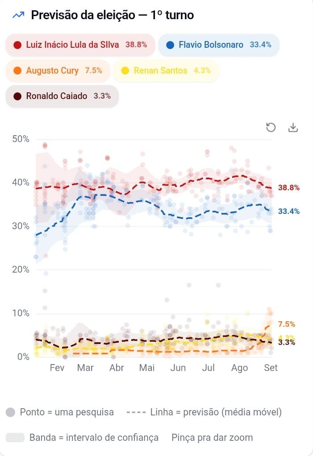Click the 33.4% blue end label
The height and width of the screenshot is (456, 313).
288,211
